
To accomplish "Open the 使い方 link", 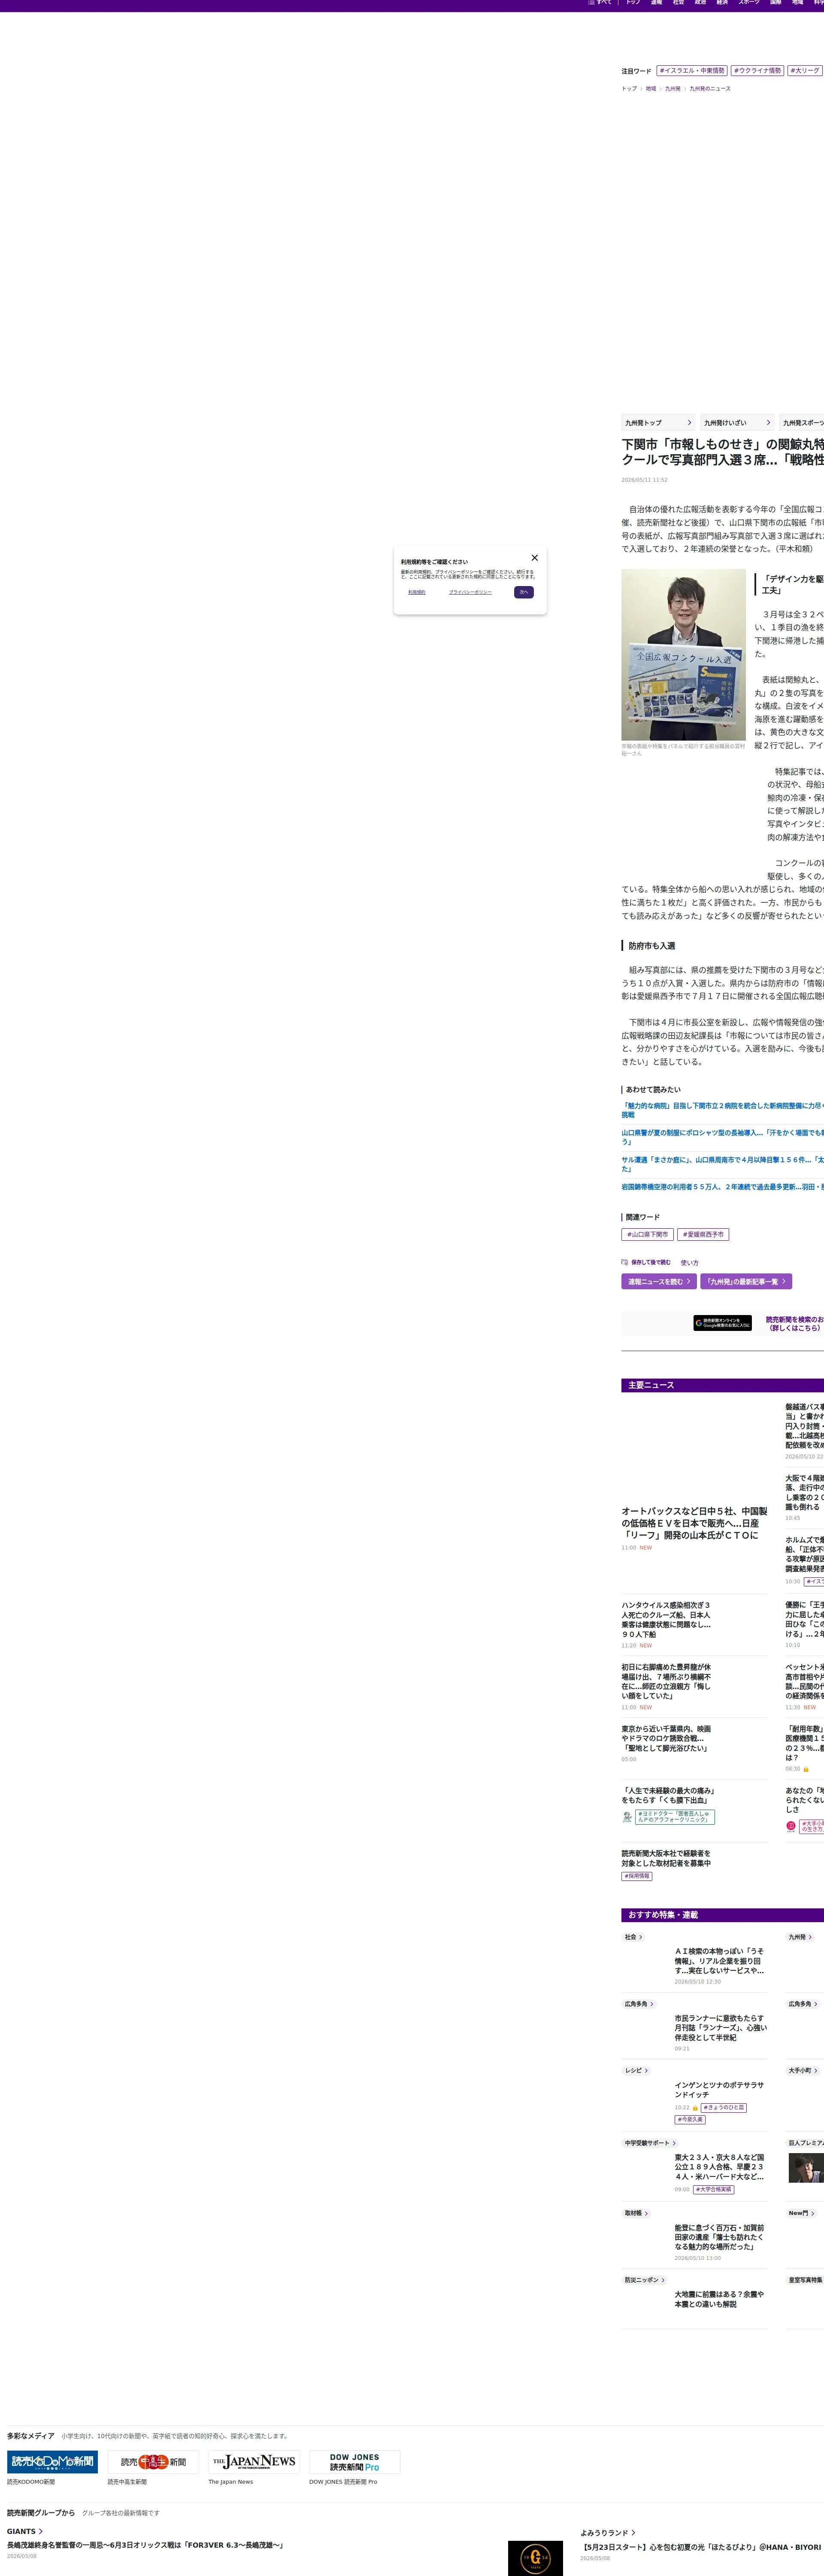I will coord(690,1263).
